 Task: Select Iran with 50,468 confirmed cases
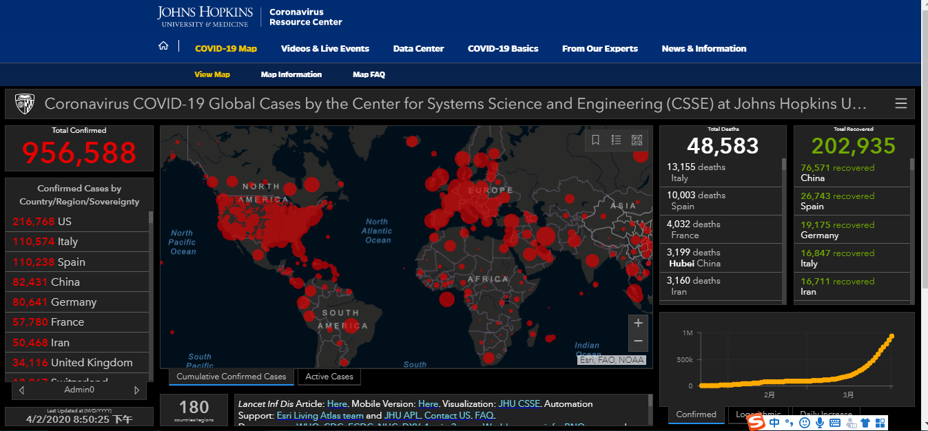point(77,343)
